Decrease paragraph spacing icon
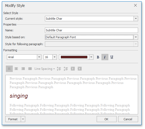This screenshot has height=129, width=145. click(x=66, y=69)
